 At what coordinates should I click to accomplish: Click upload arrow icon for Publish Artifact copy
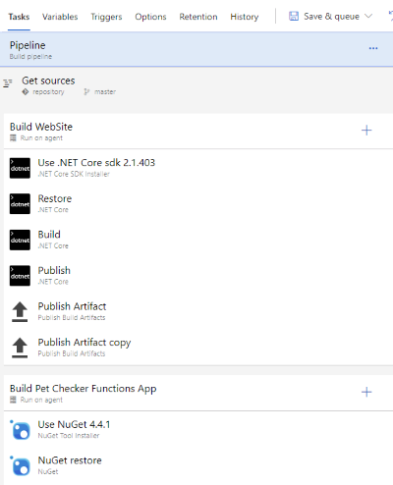pyautogui.click(x=20, y=348)
